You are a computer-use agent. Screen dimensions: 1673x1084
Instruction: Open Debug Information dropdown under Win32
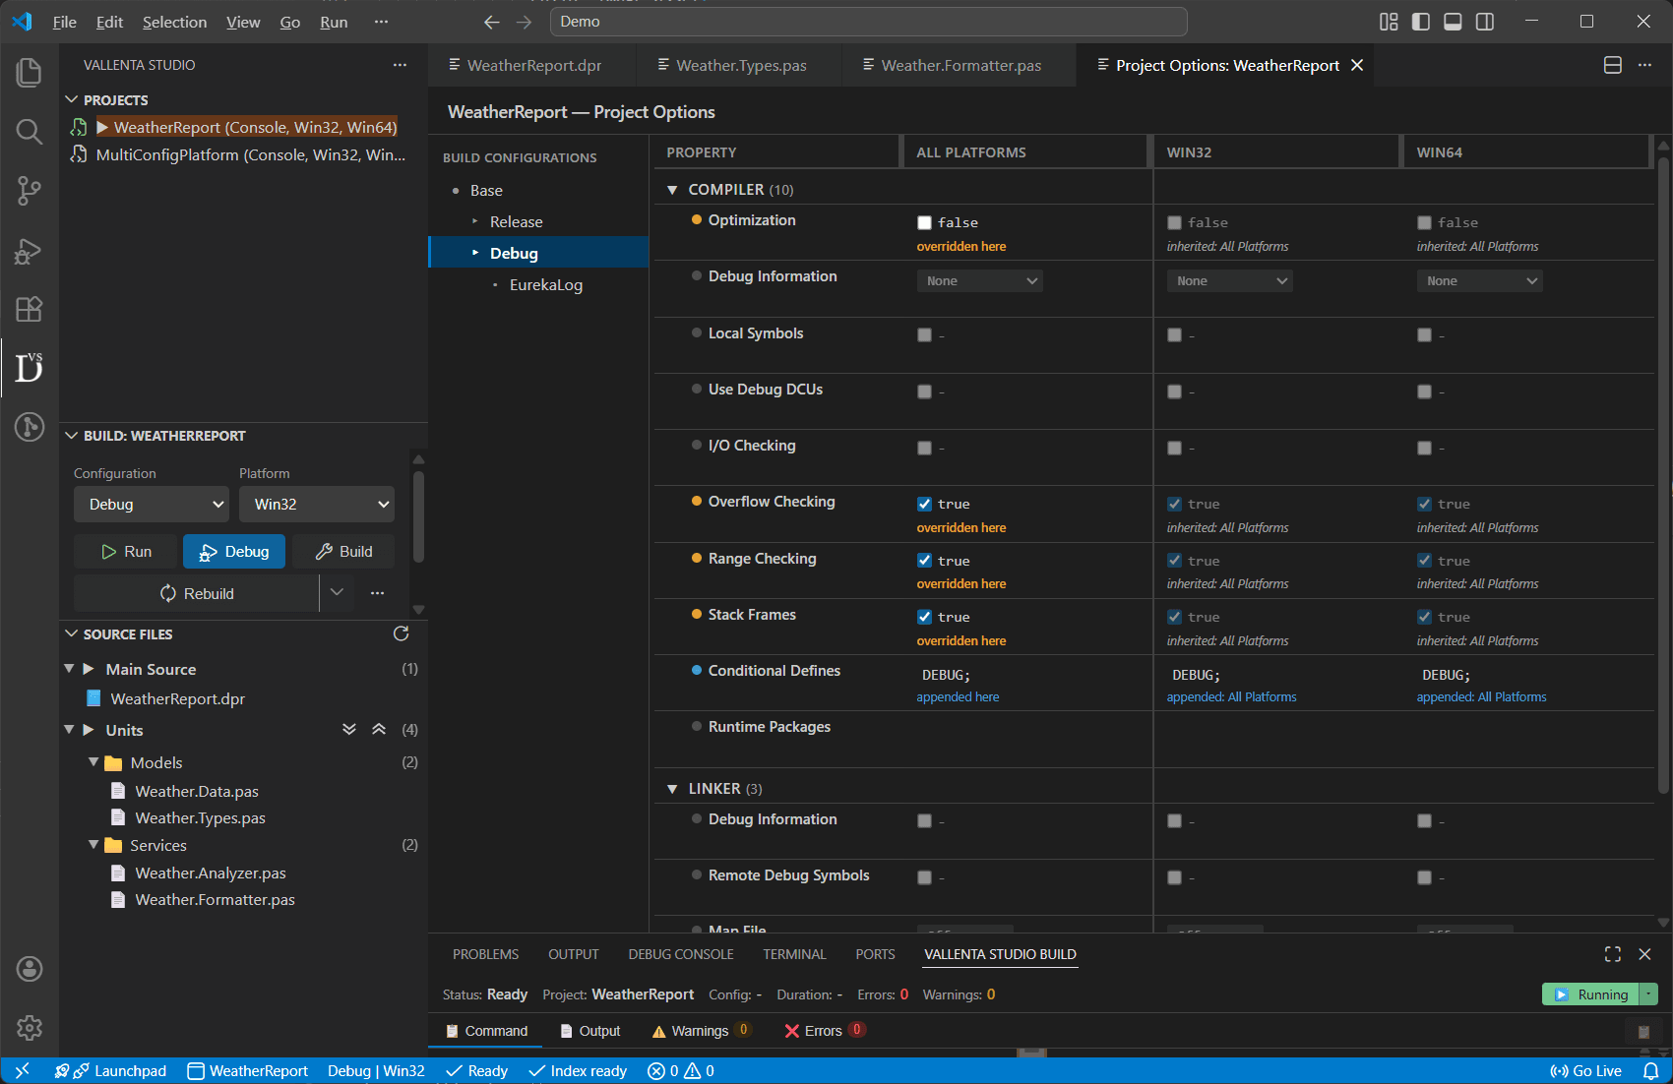(1230, 281)
